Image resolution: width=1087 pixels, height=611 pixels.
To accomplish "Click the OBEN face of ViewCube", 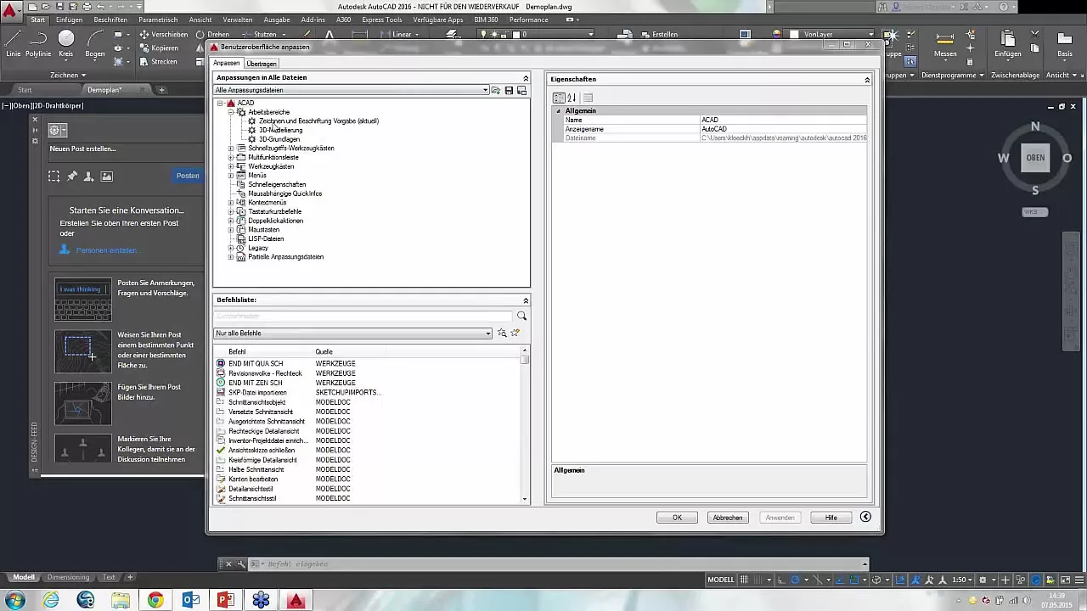I will (x=1035, y=158).
